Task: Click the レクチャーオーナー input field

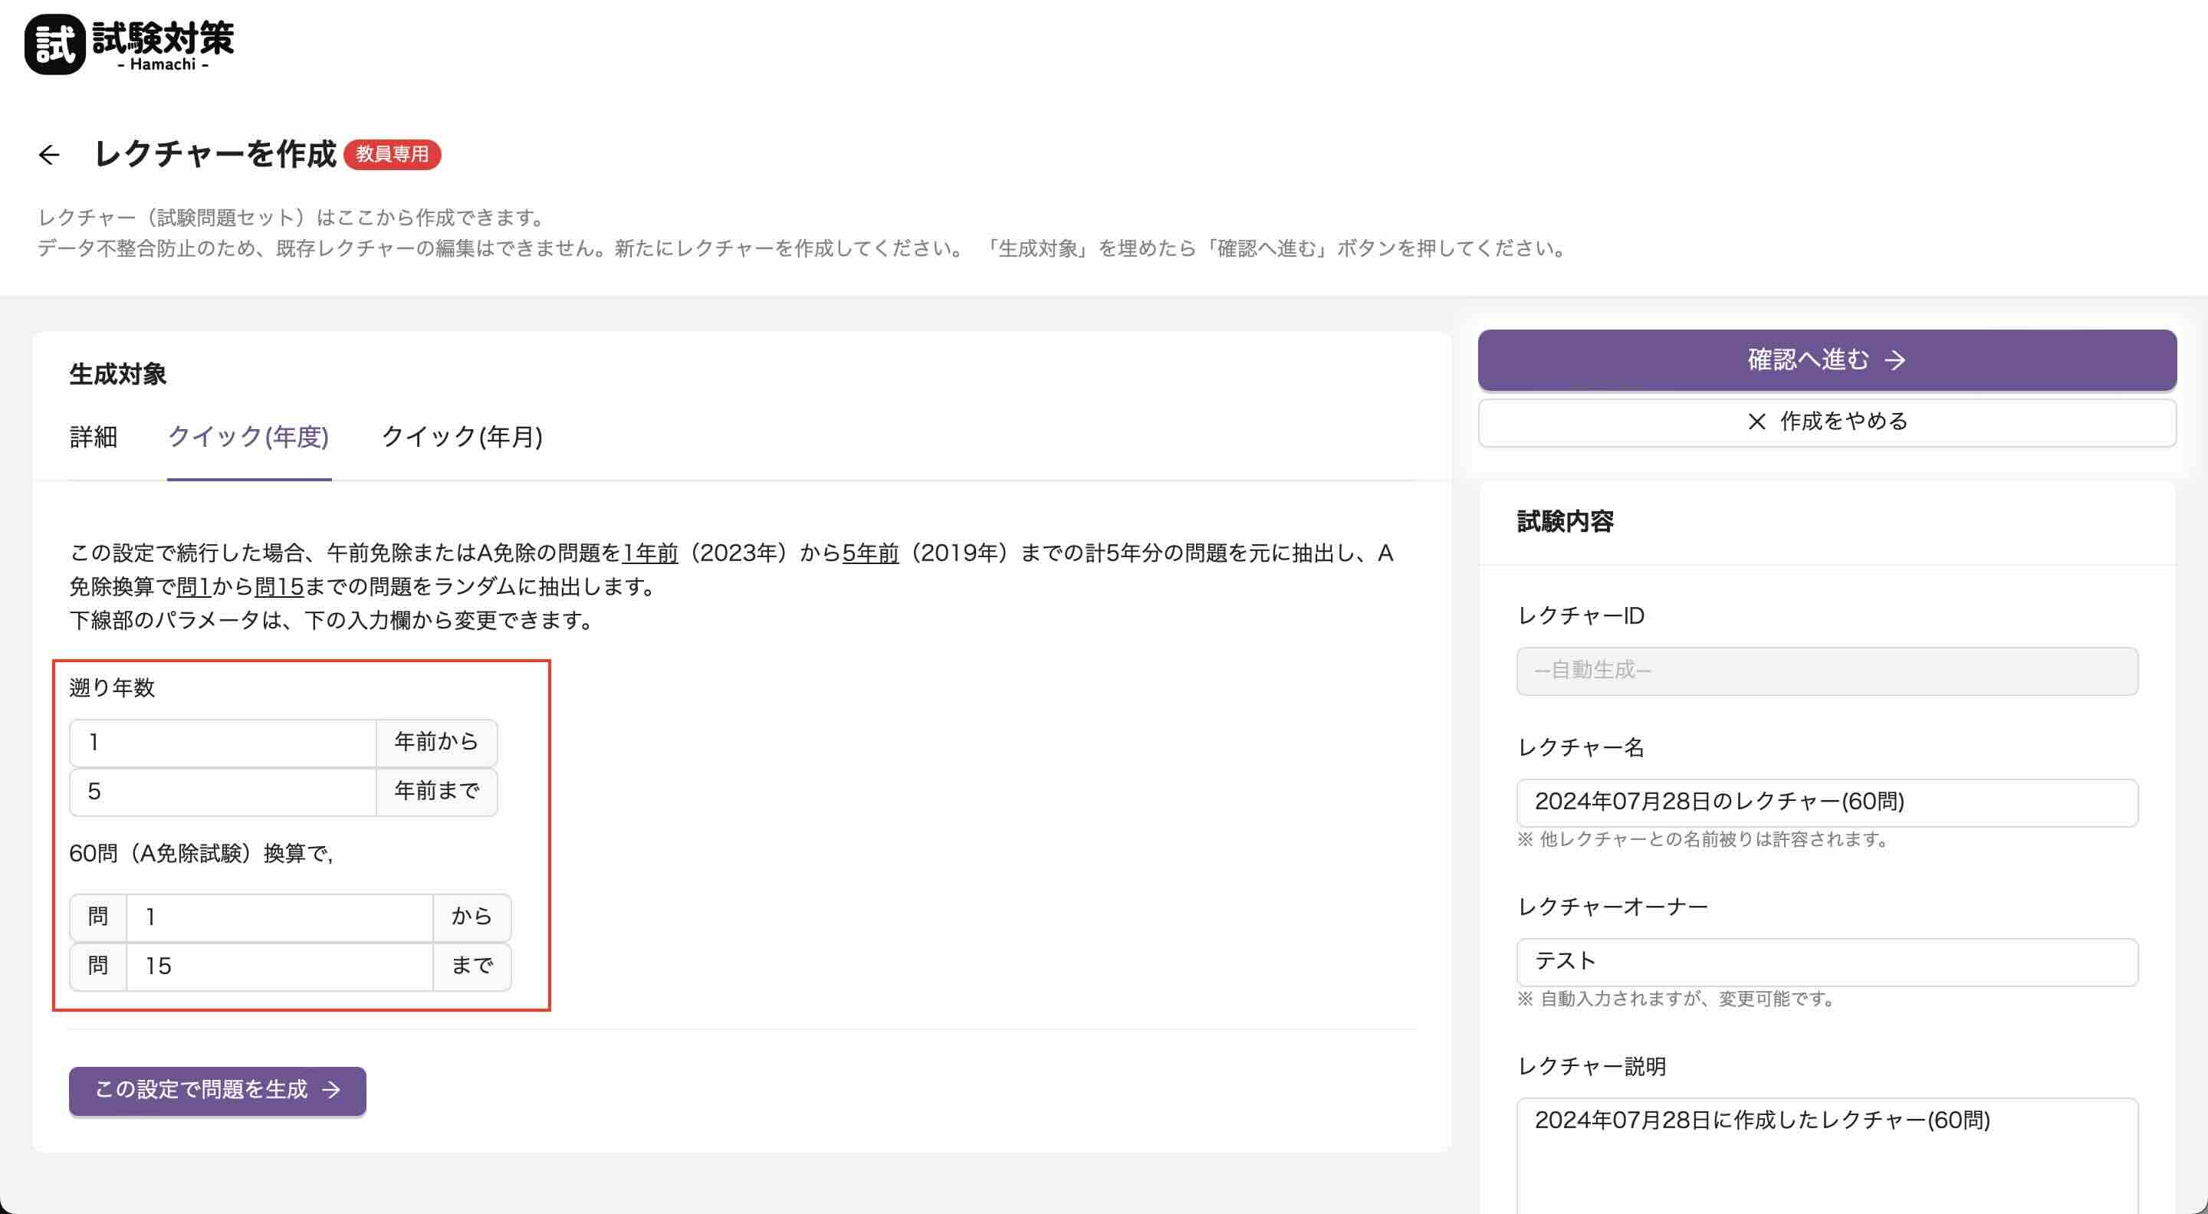Action: tap(1826, 961)
